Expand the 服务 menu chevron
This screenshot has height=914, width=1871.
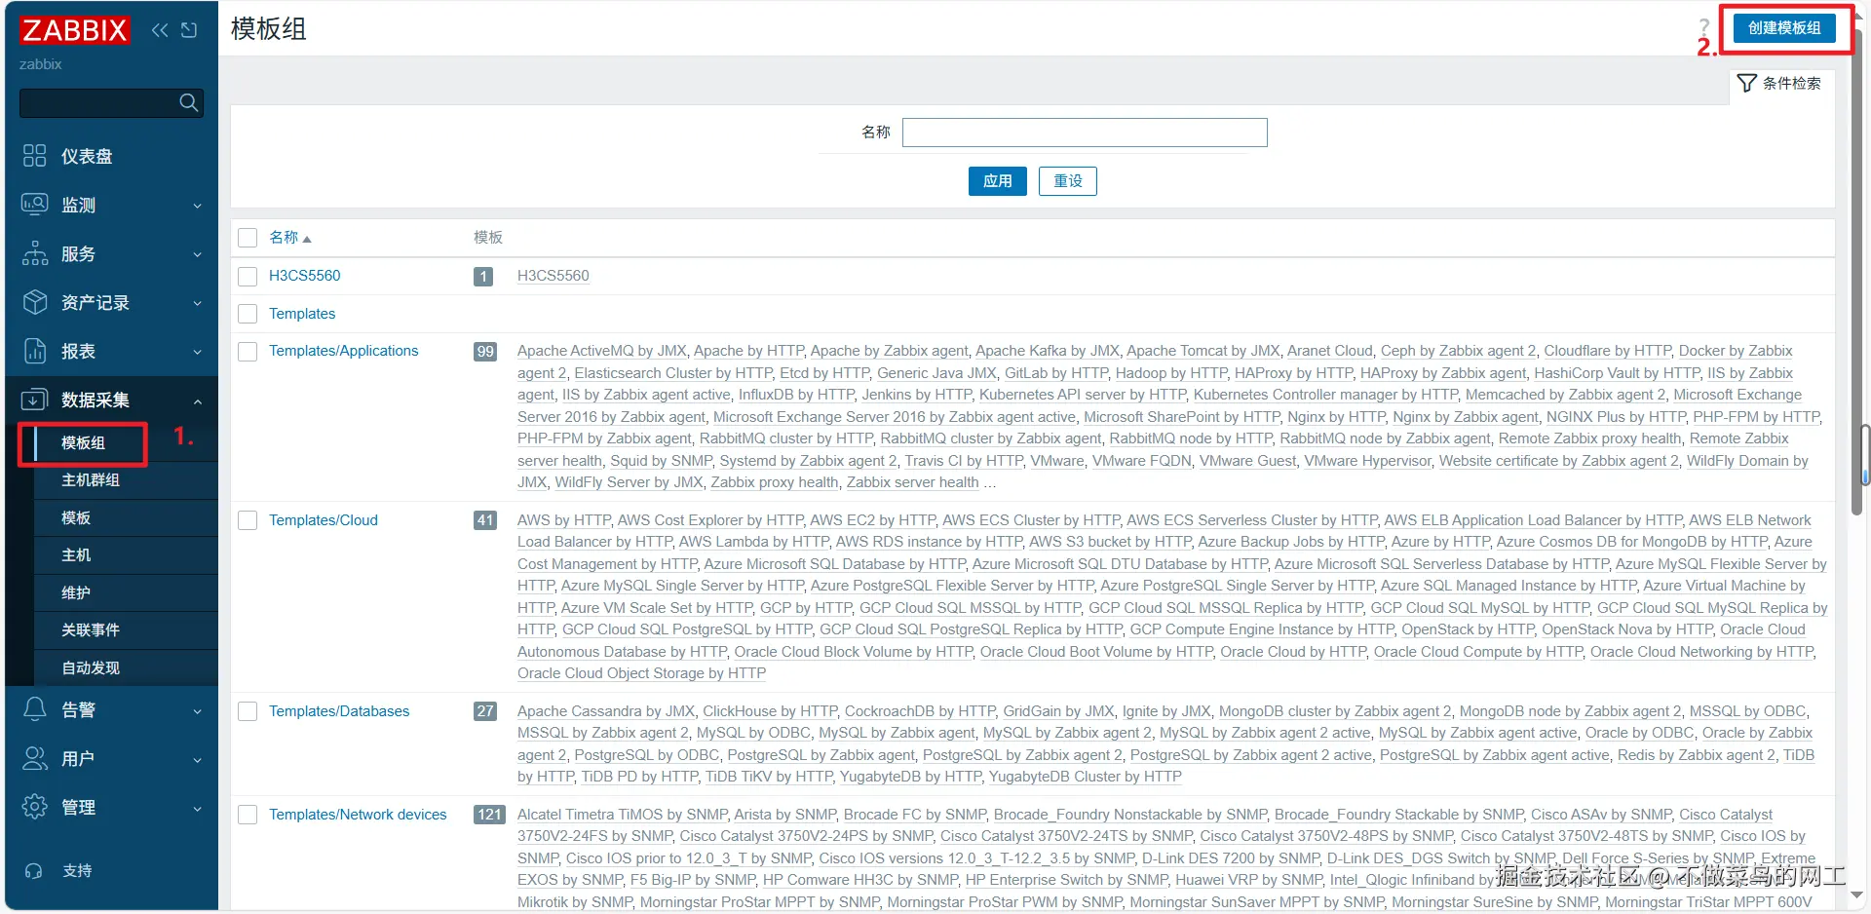point(198,254)
